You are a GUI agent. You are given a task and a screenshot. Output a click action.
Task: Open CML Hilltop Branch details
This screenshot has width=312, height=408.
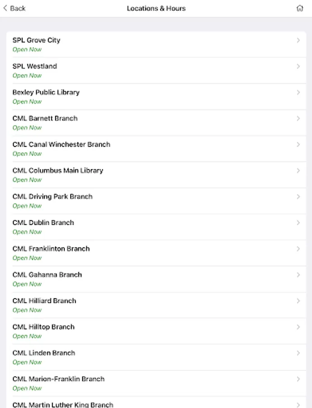(156, 331)
